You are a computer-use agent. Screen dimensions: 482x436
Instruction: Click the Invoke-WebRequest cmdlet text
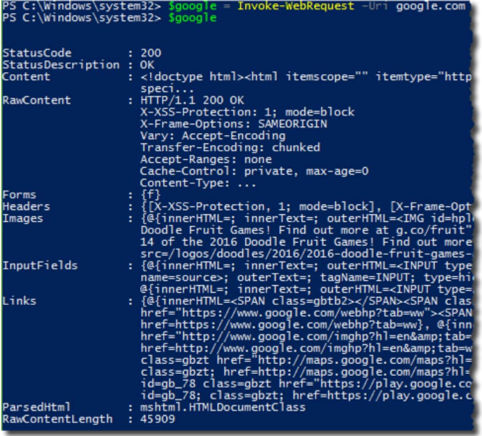(296, 6)
